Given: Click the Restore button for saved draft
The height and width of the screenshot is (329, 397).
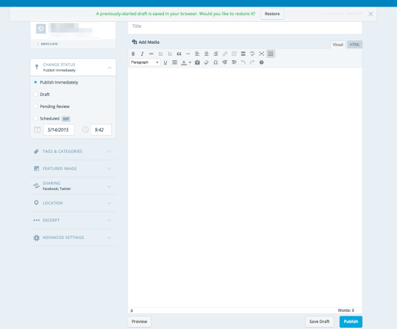Looking at the screenshot, I should (271, 13).
